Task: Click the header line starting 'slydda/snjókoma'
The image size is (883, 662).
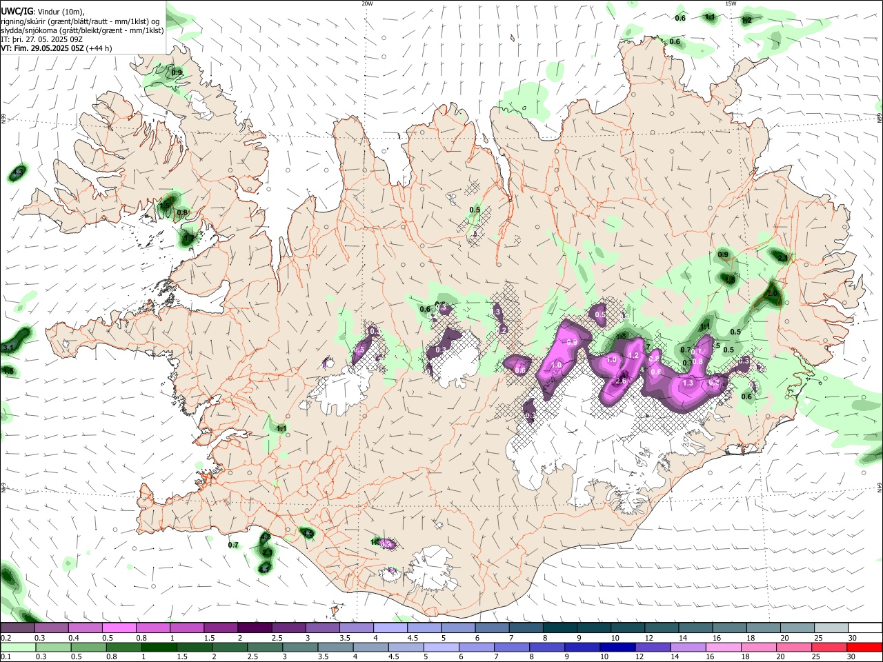Action: click(x=82, y=30)
